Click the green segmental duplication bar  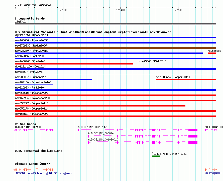156,156
